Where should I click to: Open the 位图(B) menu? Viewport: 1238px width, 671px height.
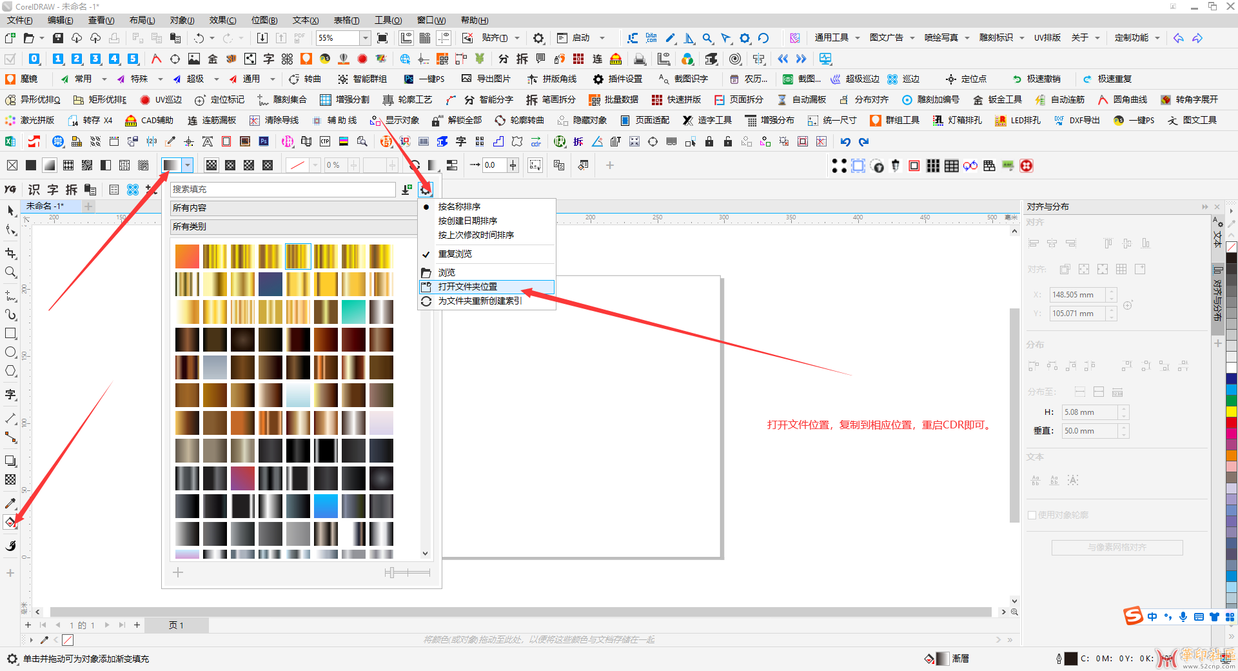[264, 20]
